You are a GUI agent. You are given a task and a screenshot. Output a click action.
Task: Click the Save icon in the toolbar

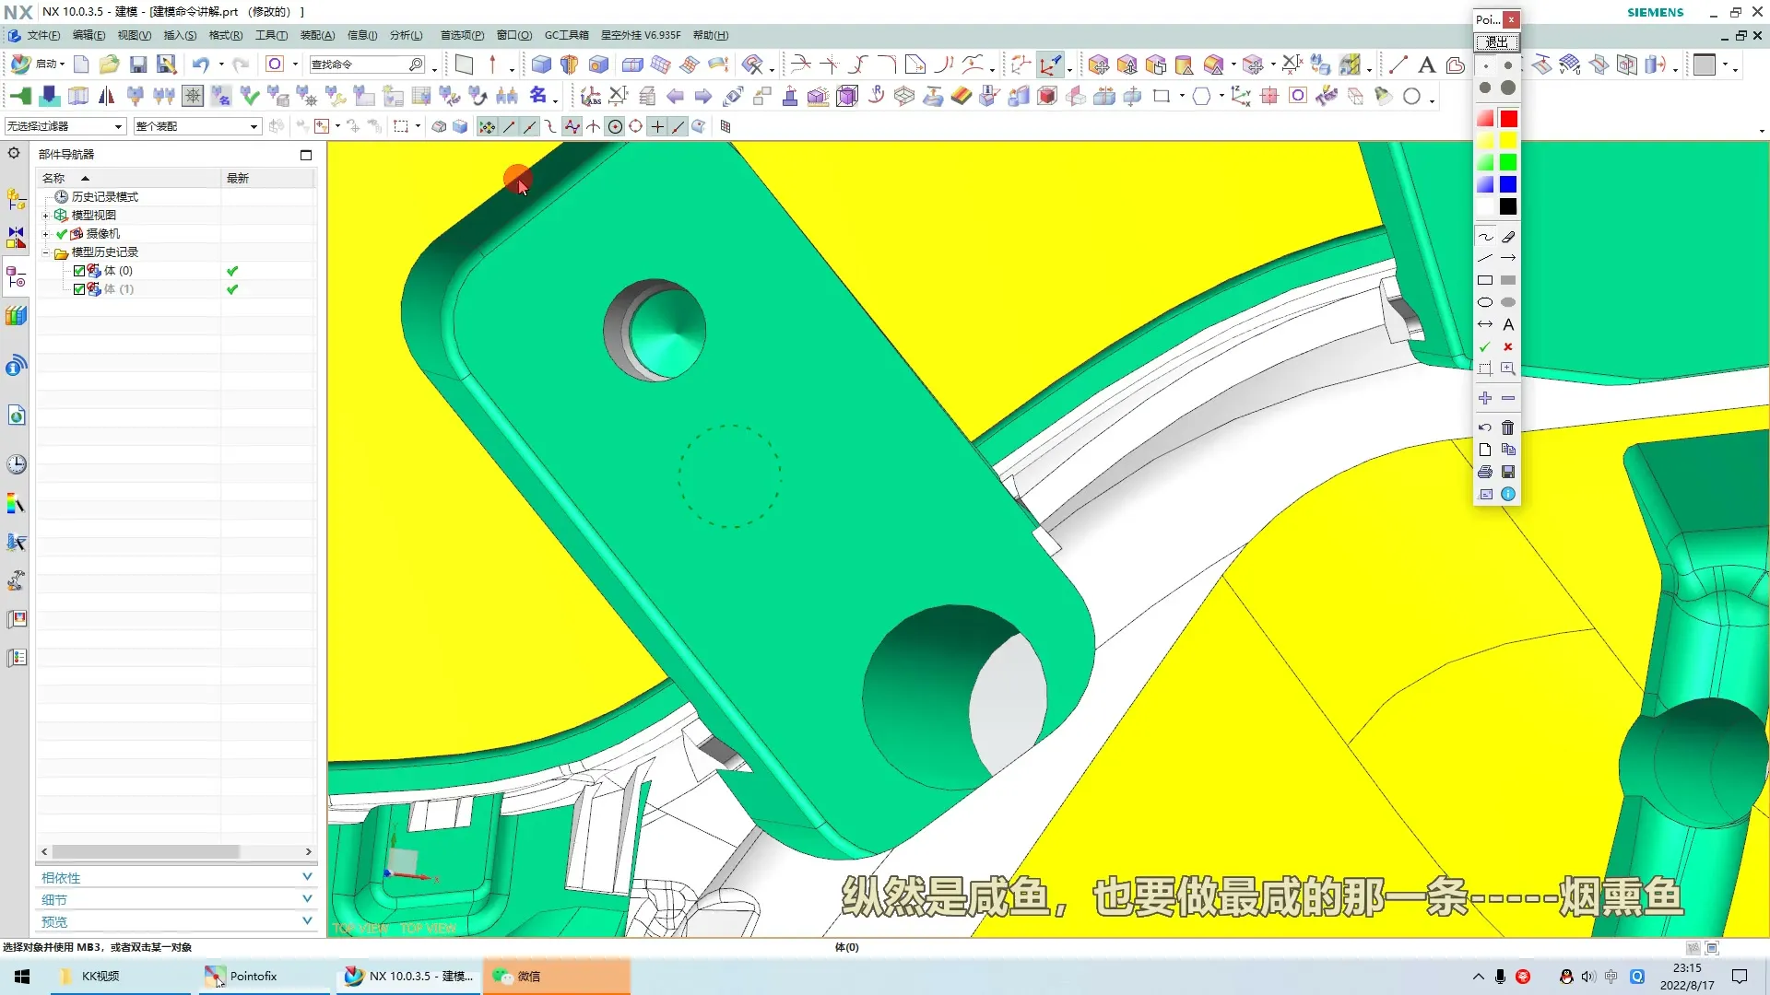138,64
